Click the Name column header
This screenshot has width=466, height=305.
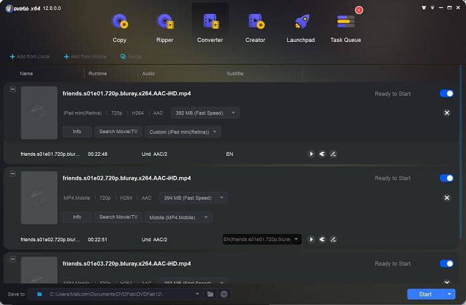point(26,73)
